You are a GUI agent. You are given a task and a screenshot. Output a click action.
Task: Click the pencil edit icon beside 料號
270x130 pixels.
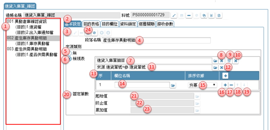pos(174,15)
